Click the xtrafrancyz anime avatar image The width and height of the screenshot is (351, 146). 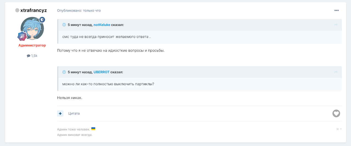point(32,28)
